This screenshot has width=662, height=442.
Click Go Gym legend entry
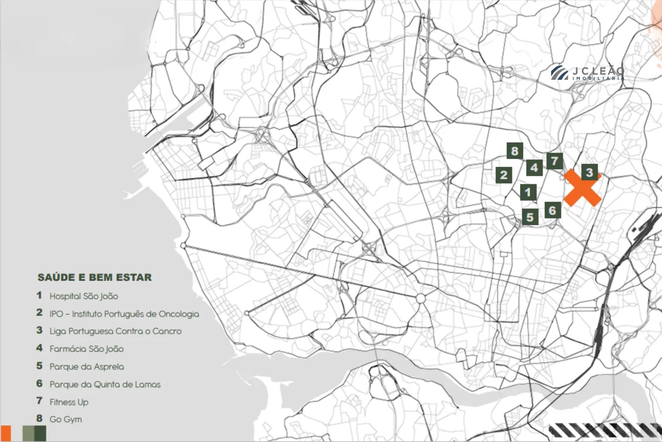coord(65,419)
